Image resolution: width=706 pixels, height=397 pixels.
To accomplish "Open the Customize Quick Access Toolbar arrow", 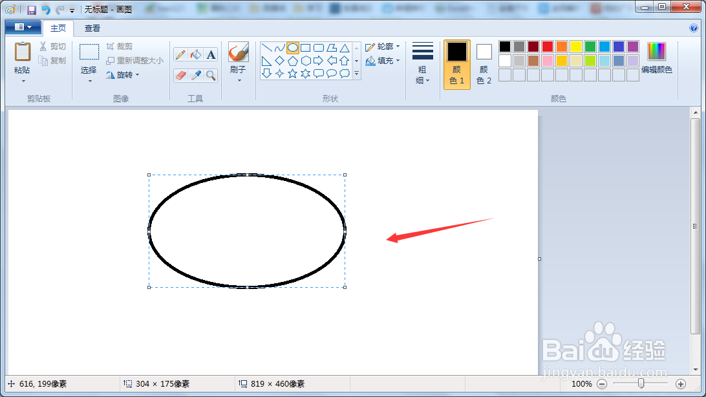I will pos(72,10).
